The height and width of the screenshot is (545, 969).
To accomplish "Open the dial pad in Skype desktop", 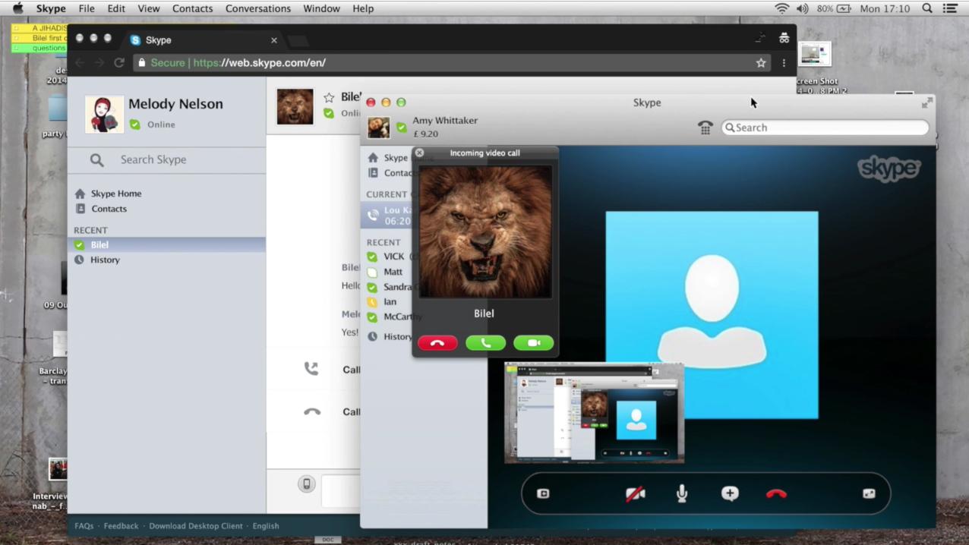I will pyautogui.click(x=705, y=128).
